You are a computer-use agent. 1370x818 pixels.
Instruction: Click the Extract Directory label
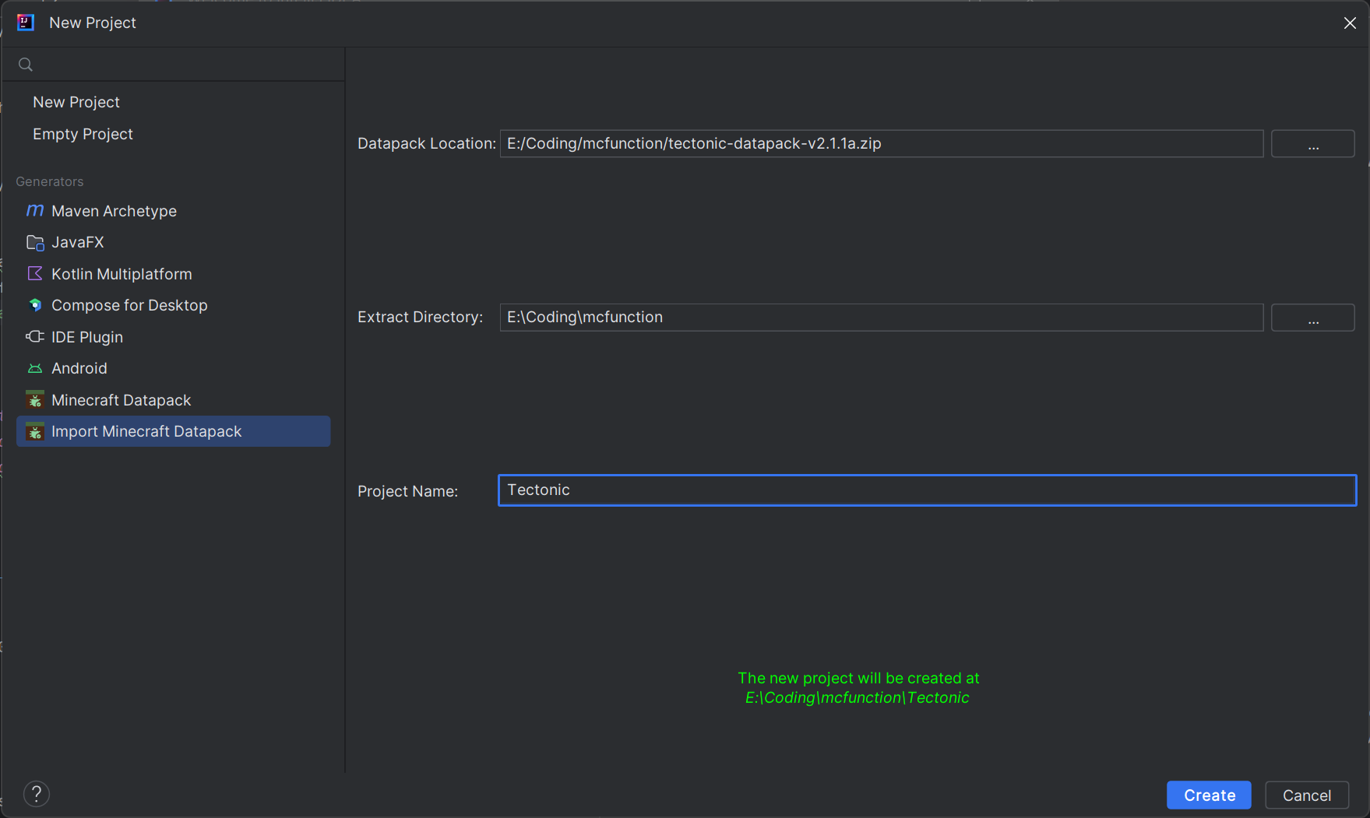pos(421,318)
